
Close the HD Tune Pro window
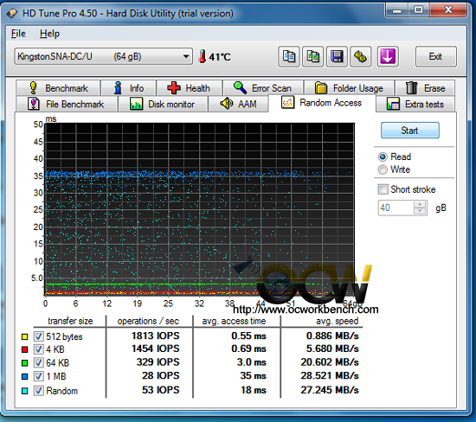(448, 10)
